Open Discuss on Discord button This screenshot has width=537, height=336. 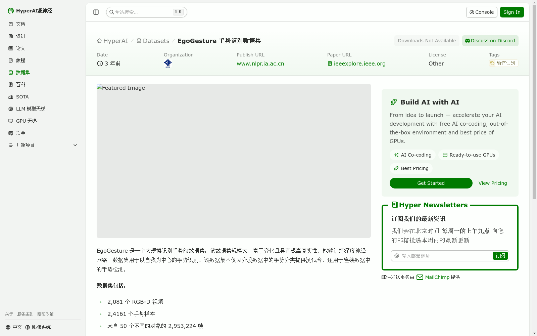tap(490, 41)
